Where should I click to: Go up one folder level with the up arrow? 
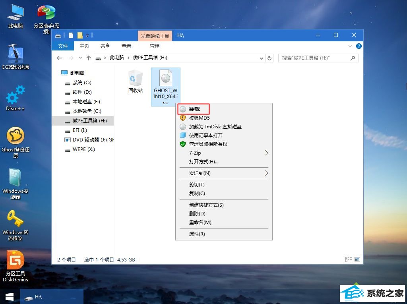click(89, 58)
